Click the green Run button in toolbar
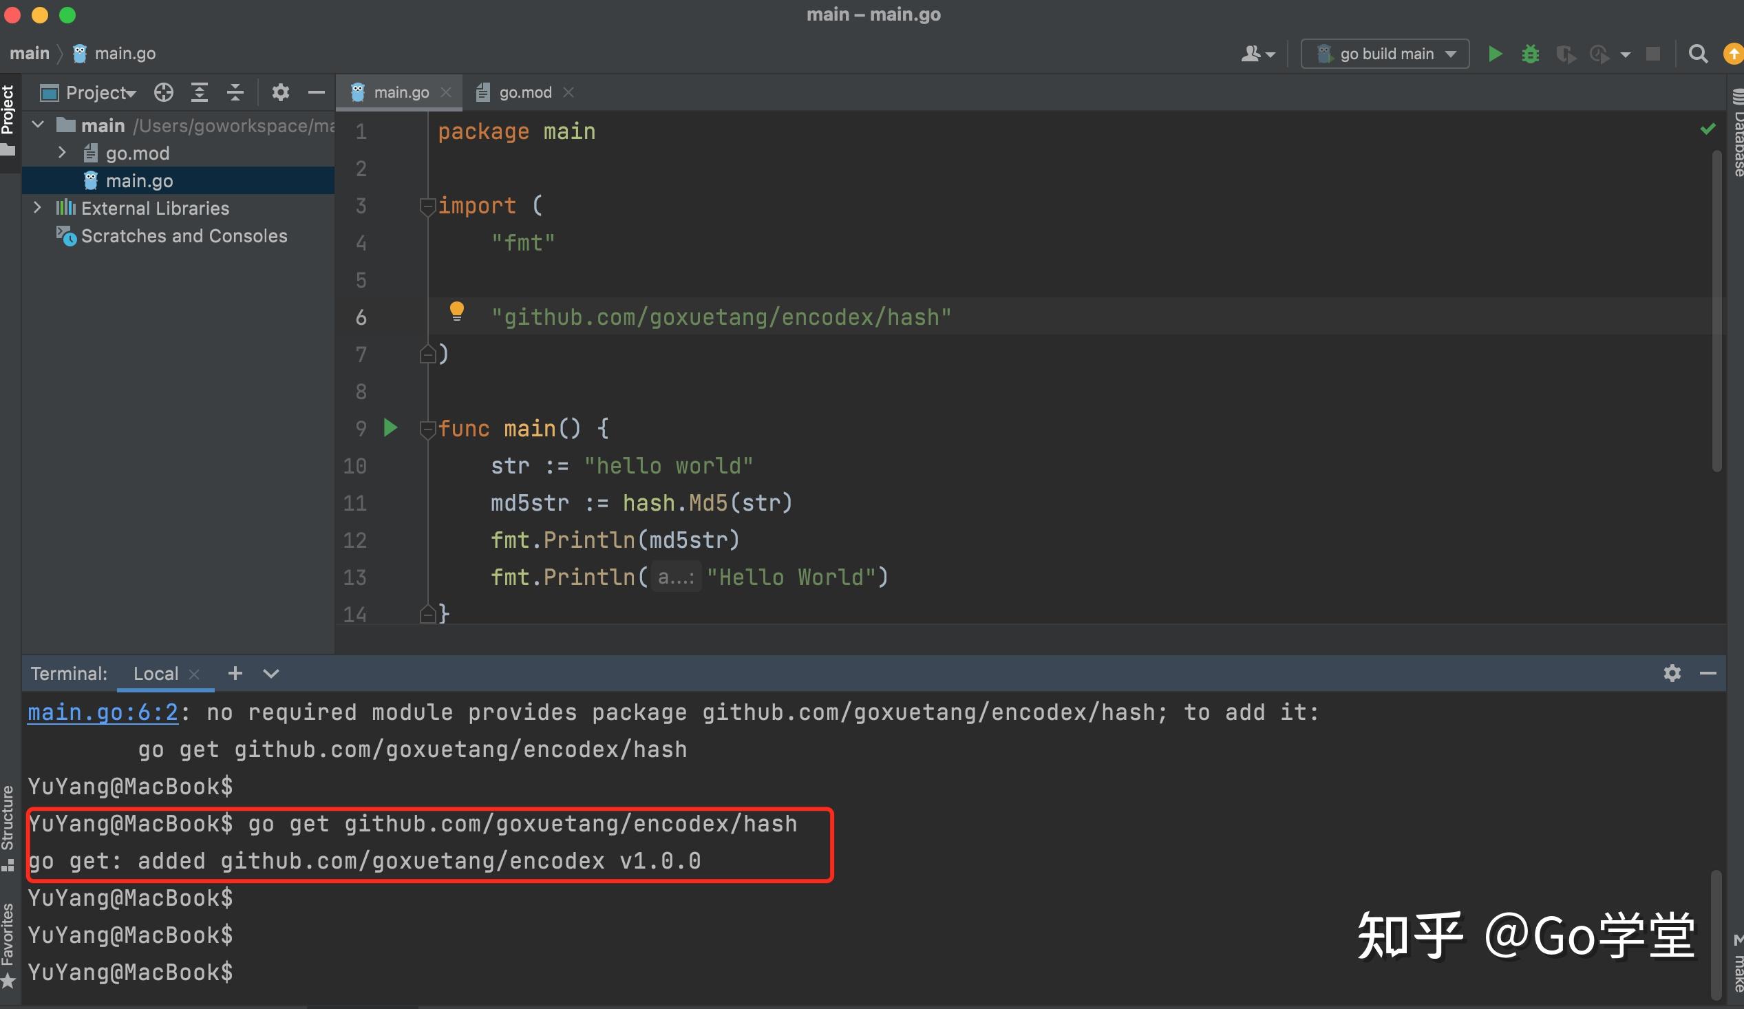 point(1494,53)
